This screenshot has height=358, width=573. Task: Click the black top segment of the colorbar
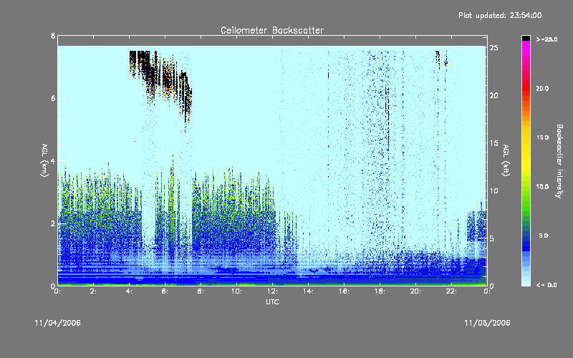pos(526,38)
